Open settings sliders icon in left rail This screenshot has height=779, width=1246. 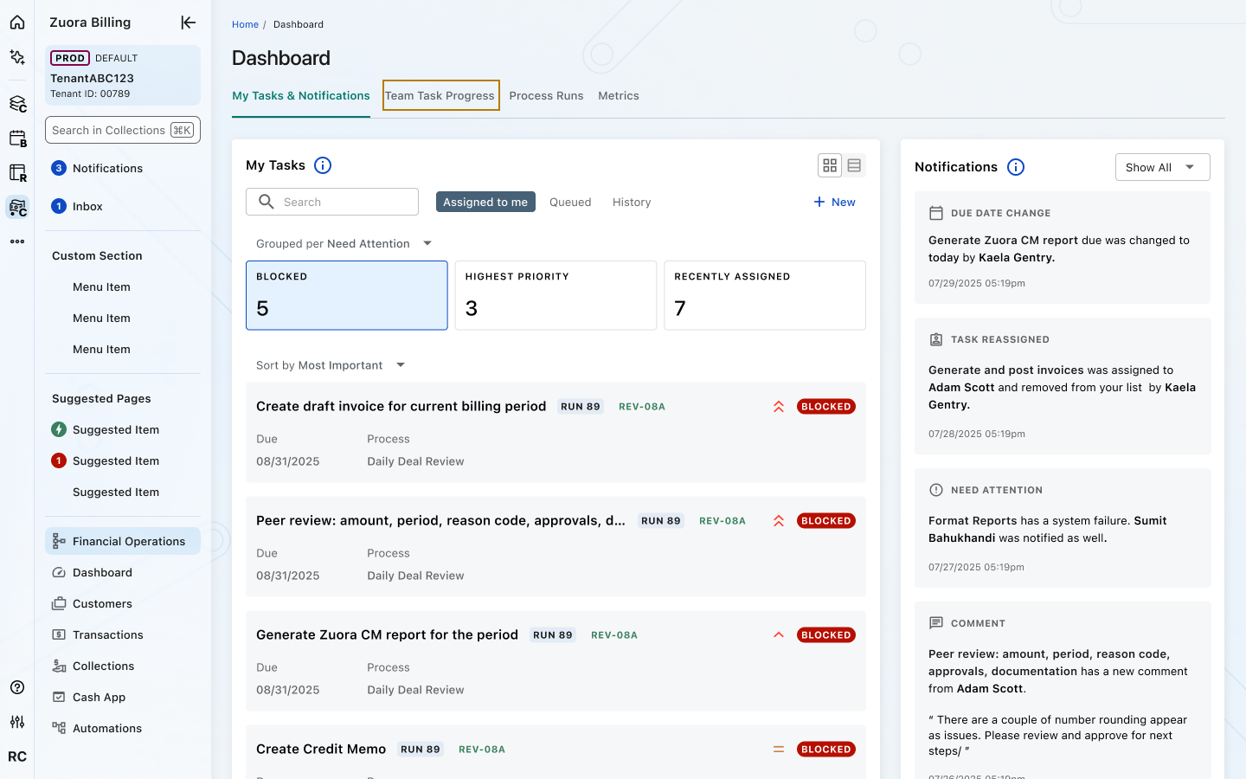pyautogui.click(x=17, y=722)
